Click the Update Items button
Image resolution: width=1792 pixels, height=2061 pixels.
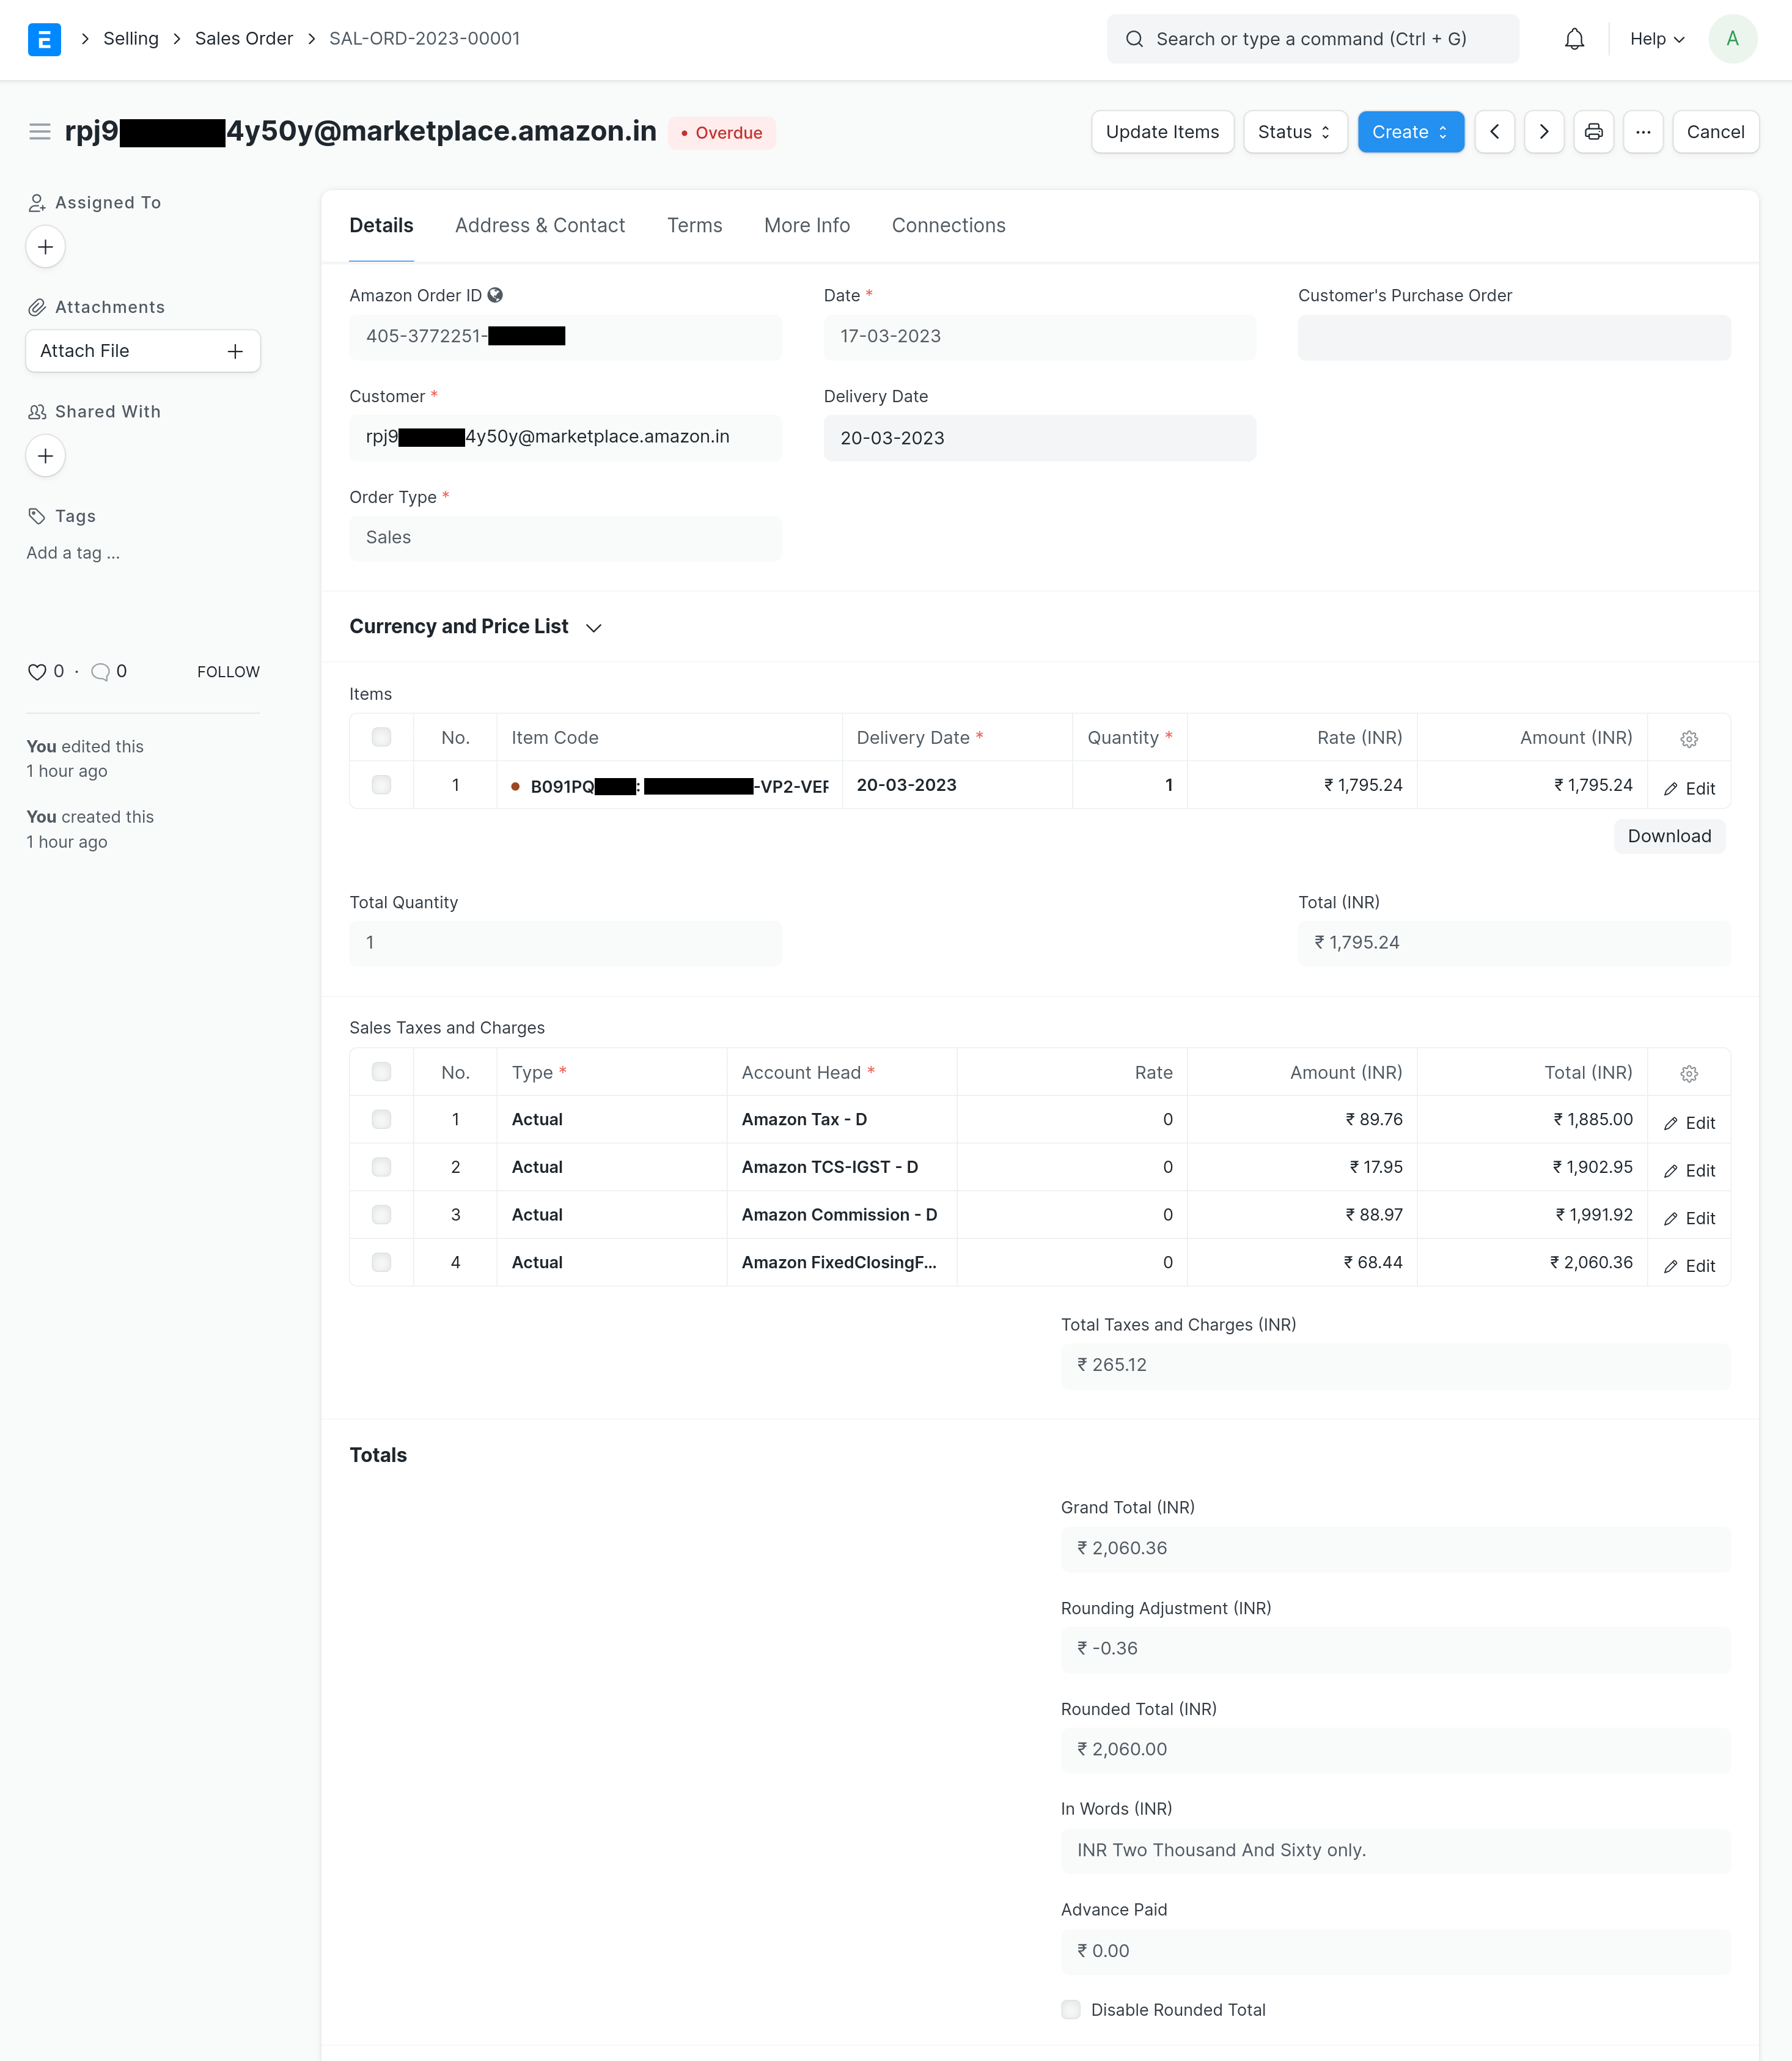(1162, 131)
